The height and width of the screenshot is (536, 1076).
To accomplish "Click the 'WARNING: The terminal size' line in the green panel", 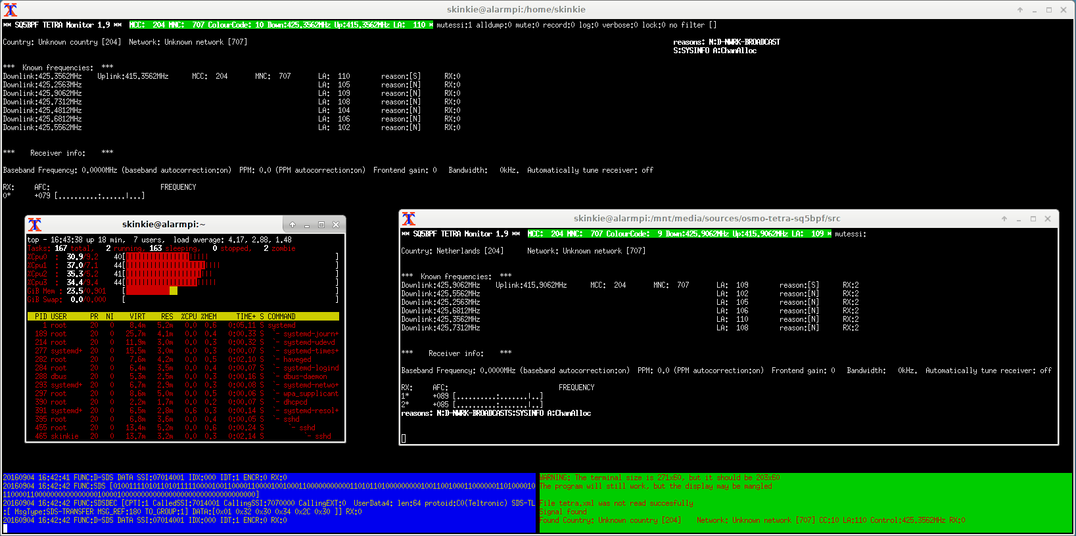I will pyautogui.click(x=659, y=478).
